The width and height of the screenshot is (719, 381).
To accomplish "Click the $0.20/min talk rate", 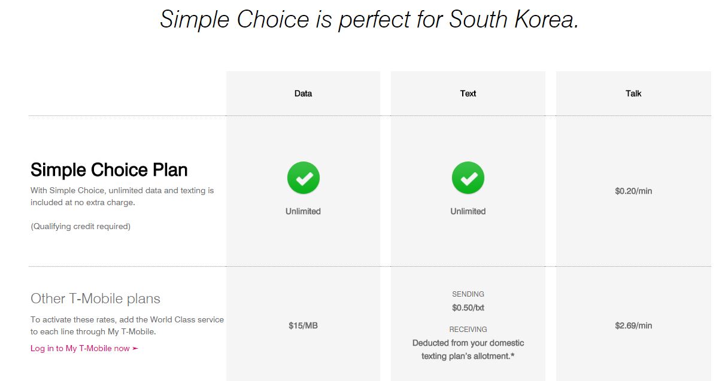I will tap(633, 191).
